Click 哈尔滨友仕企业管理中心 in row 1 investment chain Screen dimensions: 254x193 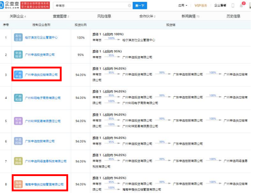click(139, 40)
